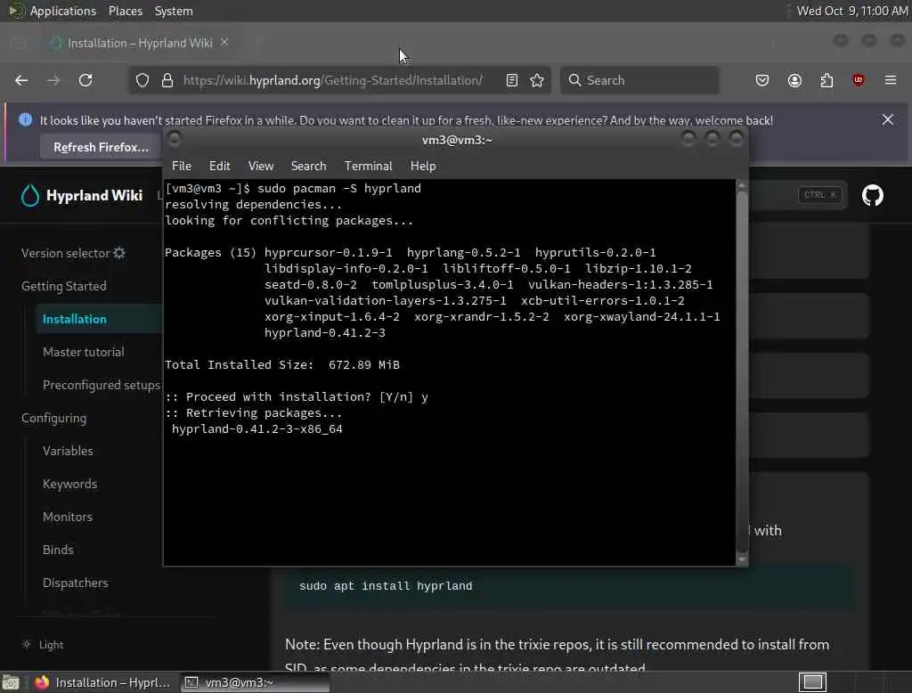This screenshot has width=912, height=693.
Task: Open uBlock Origin extension icon
Action: pos(858,80)
